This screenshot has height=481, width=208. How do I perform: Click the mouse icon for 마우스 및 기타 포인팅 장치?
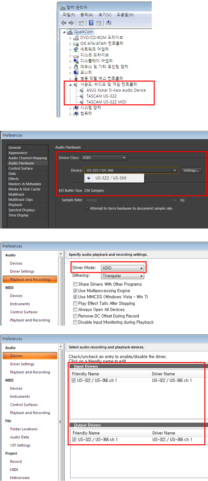click(x=76, y=67)
